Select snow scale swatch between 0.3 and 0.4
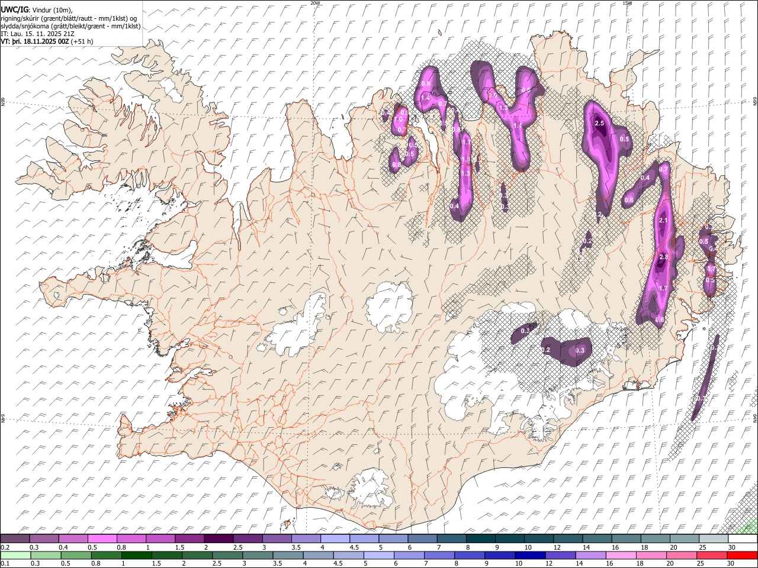758x568 pixels. tap(44, 539)
